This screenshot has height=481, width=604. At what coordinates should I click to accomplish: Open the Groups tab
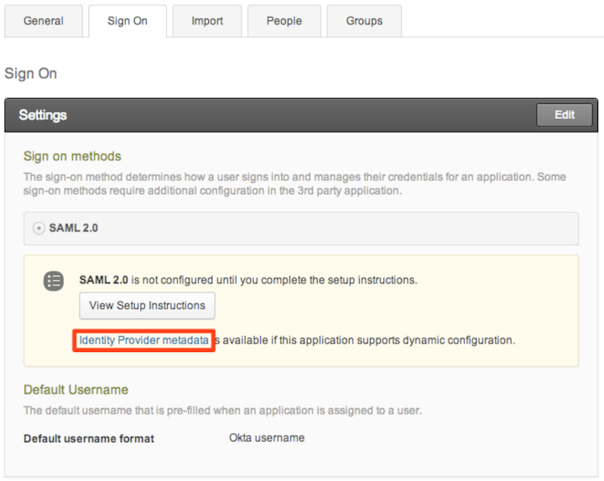click(x=364, y=21)
